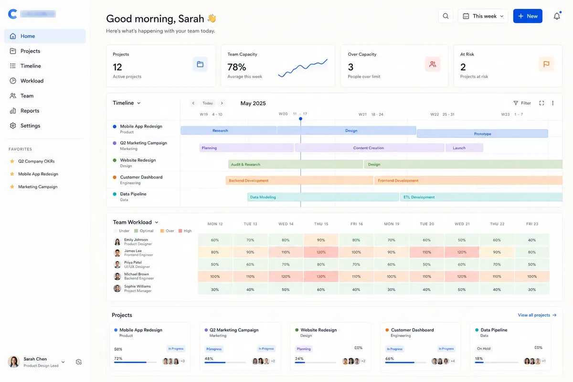
Task: Click the blue New button
Action: (x=528, y=16)
